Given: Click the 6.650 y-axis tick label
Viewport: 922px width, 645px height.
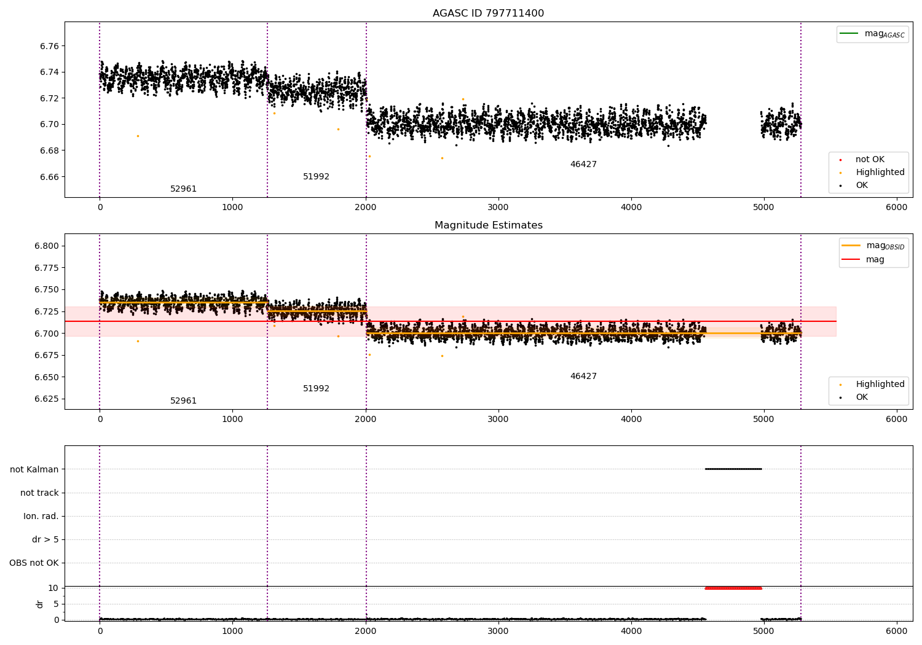Looking at the screenshot, I should click(47, 377).
